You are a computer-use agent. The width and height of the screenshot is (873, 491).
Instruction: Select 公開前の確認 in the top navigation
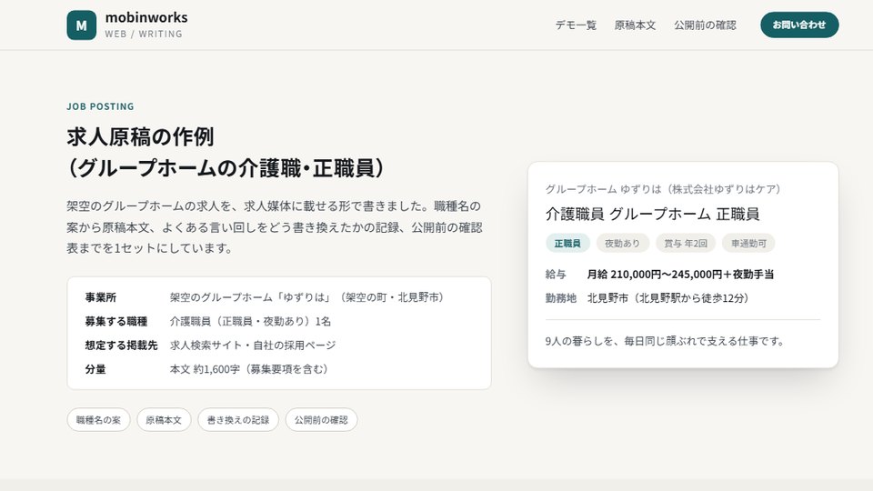click(705, 25)
